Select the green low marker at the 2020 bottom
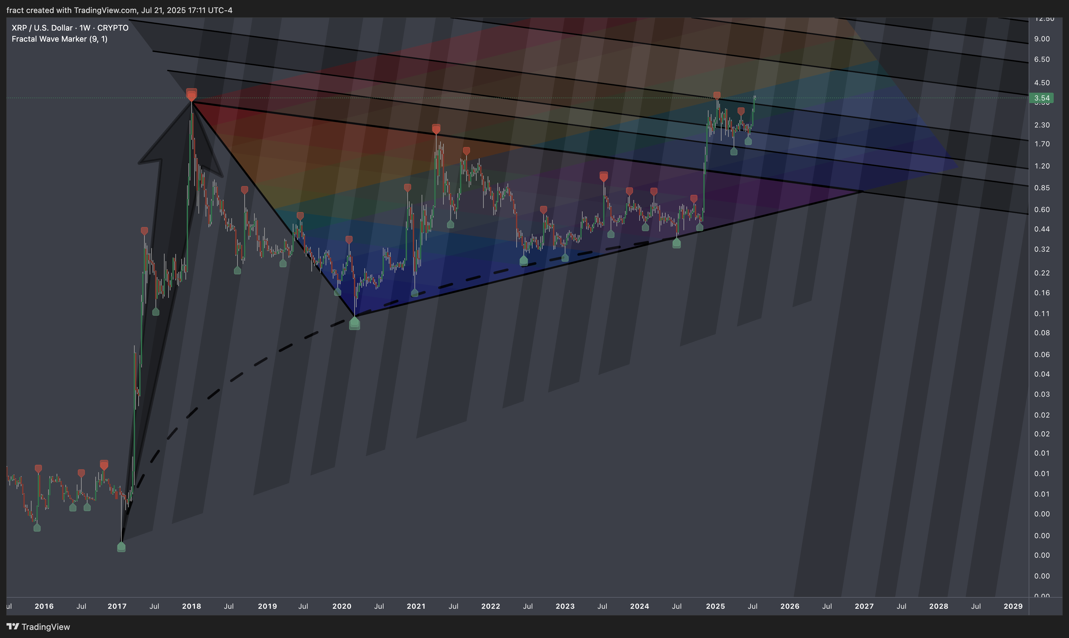The width and height of the screenshot is (1069, 638). [x=354, y=323]
